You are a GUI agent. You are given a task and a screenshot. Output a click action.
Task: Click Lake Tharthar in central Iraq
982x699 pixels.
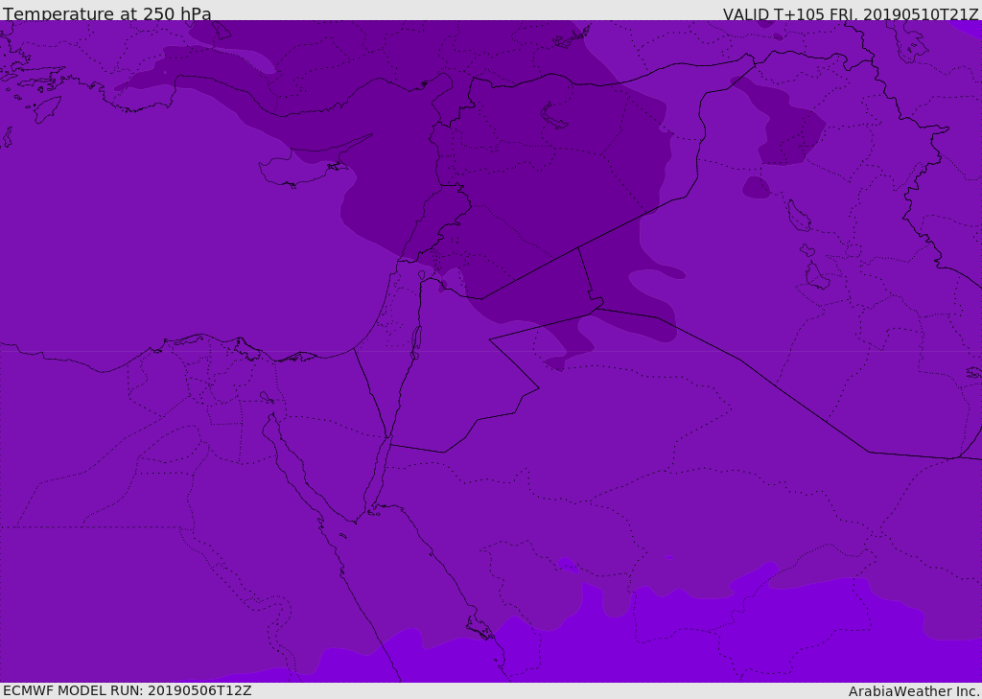click(799, 216)
